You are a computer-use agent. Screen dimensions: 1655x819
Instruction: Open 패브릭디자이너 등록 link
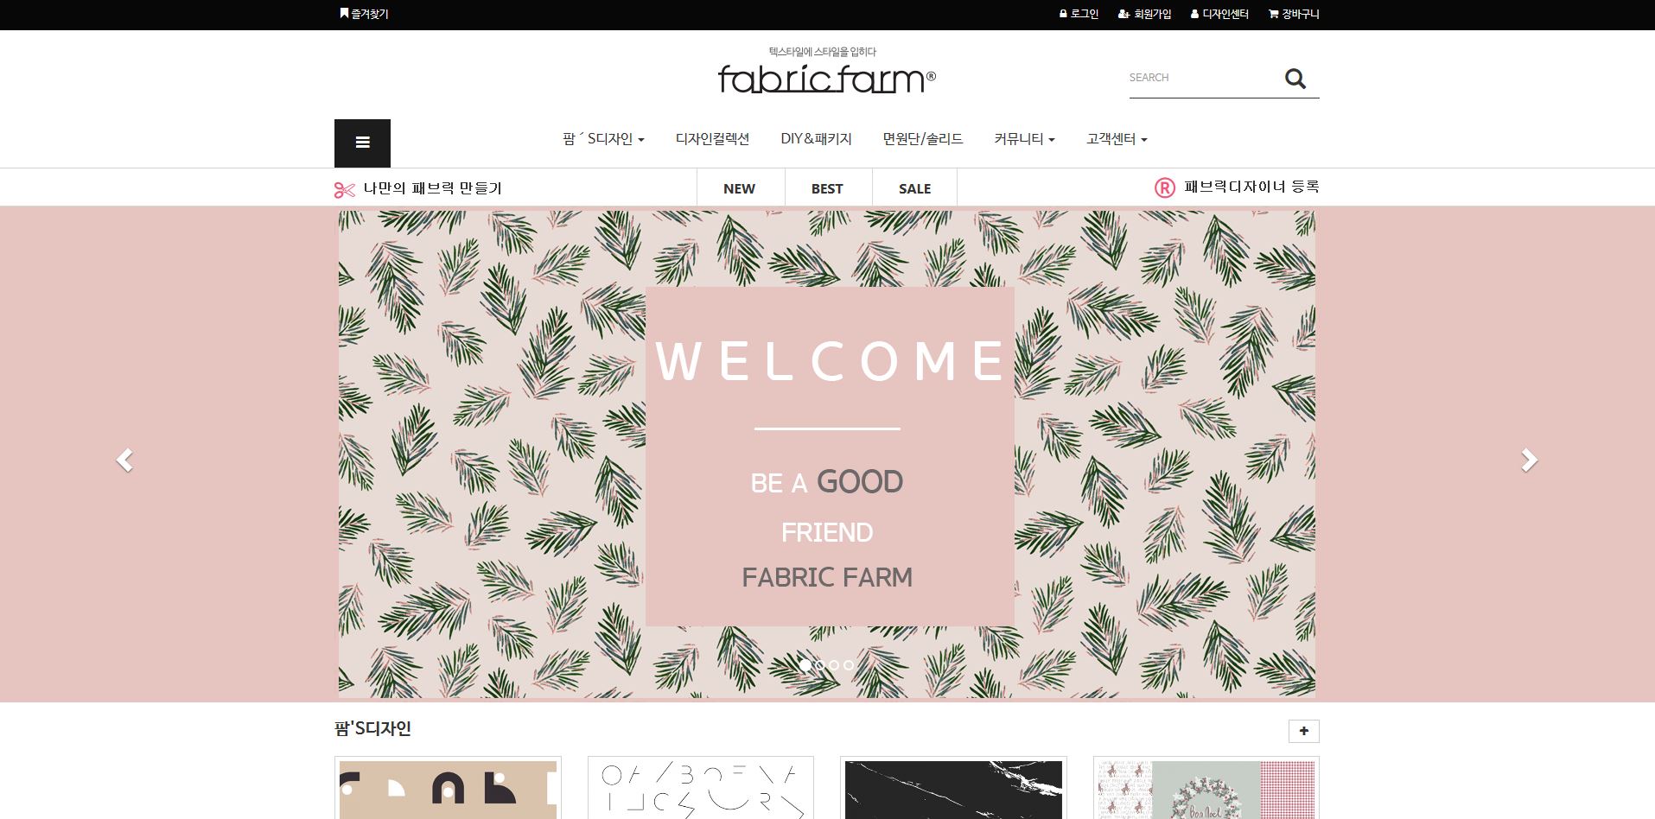pos(1237,187)
